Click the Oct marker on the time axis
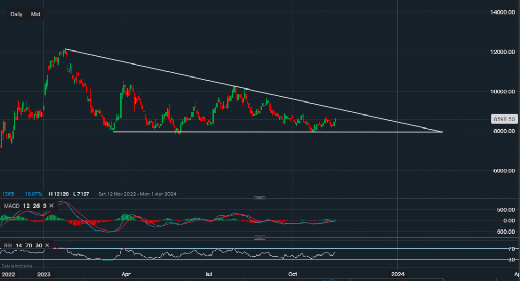 click(293, 274)
